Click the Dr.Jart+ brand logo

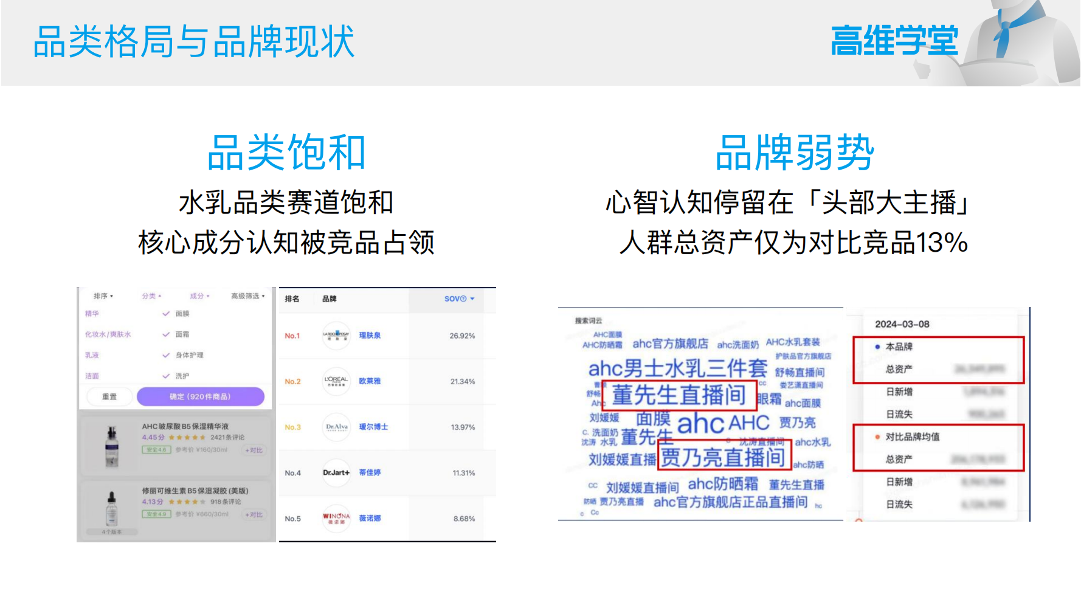(x=336, y=472)
